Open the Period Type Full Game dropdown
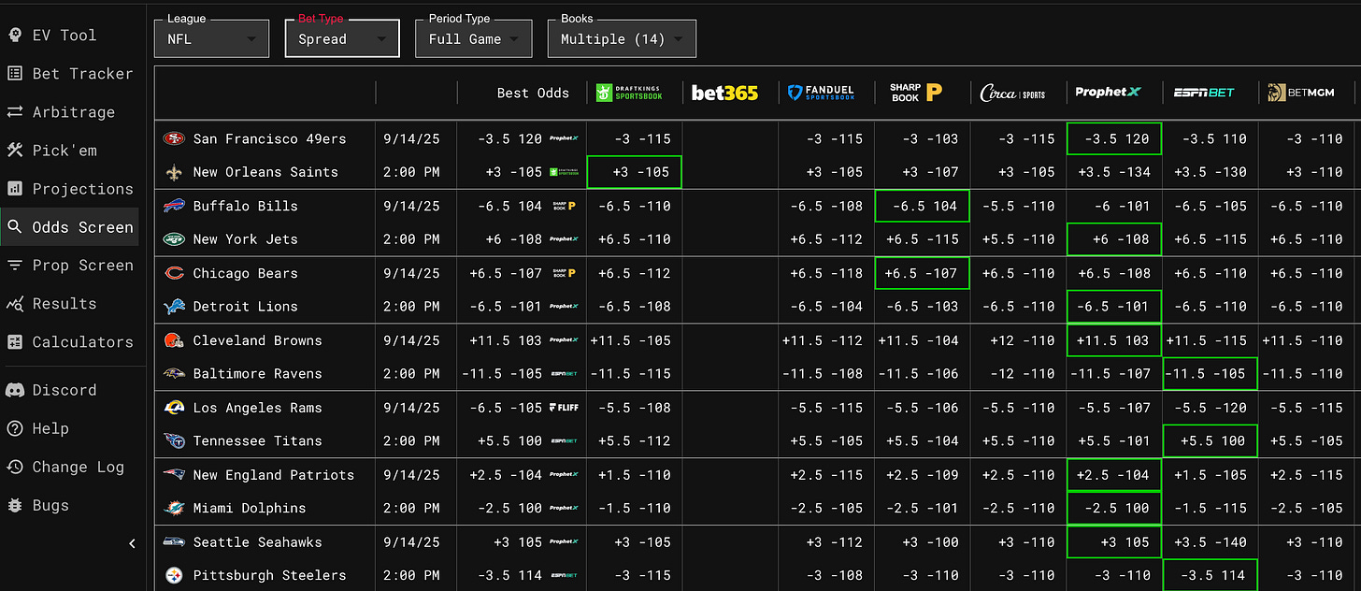 point(474,38)
